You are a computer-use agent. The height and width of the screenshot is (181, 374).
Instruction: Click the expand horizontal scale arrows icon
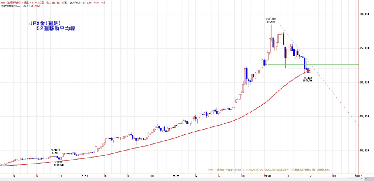click(x=369, y=179)
